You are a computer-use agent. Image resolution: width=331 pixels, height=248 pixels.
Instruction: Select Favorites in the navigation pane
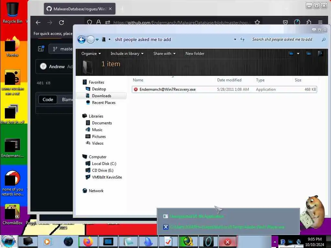(x=96, y=82)
